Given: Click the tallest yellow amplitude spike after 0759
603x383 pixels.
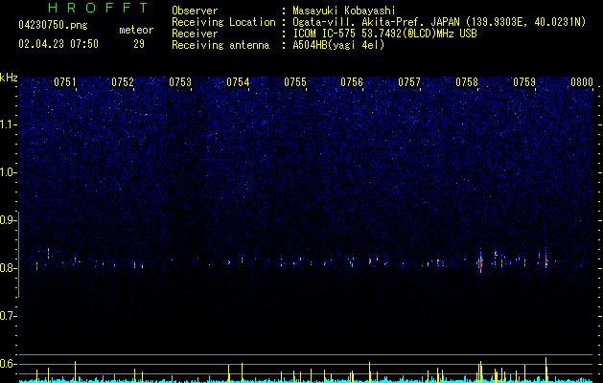Looking at the screenshot, I should tap(545, 370).
